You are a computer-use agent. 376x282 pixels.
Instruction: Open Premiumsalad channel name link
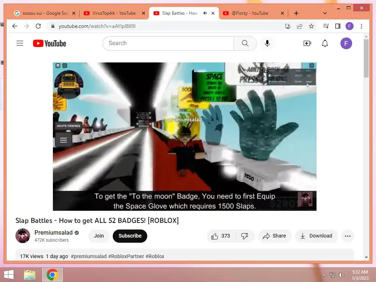tap(54, 232)
